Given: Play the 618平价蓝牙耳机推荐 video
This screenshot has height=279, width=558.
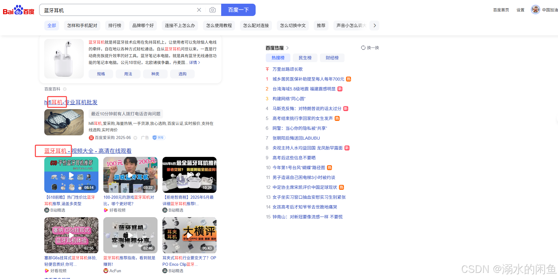Looking at the screenshot, I should 71,175.
